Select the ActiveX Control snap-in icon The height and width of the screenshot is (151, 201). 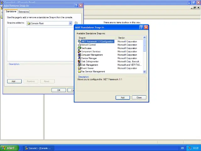click(79, 45)
